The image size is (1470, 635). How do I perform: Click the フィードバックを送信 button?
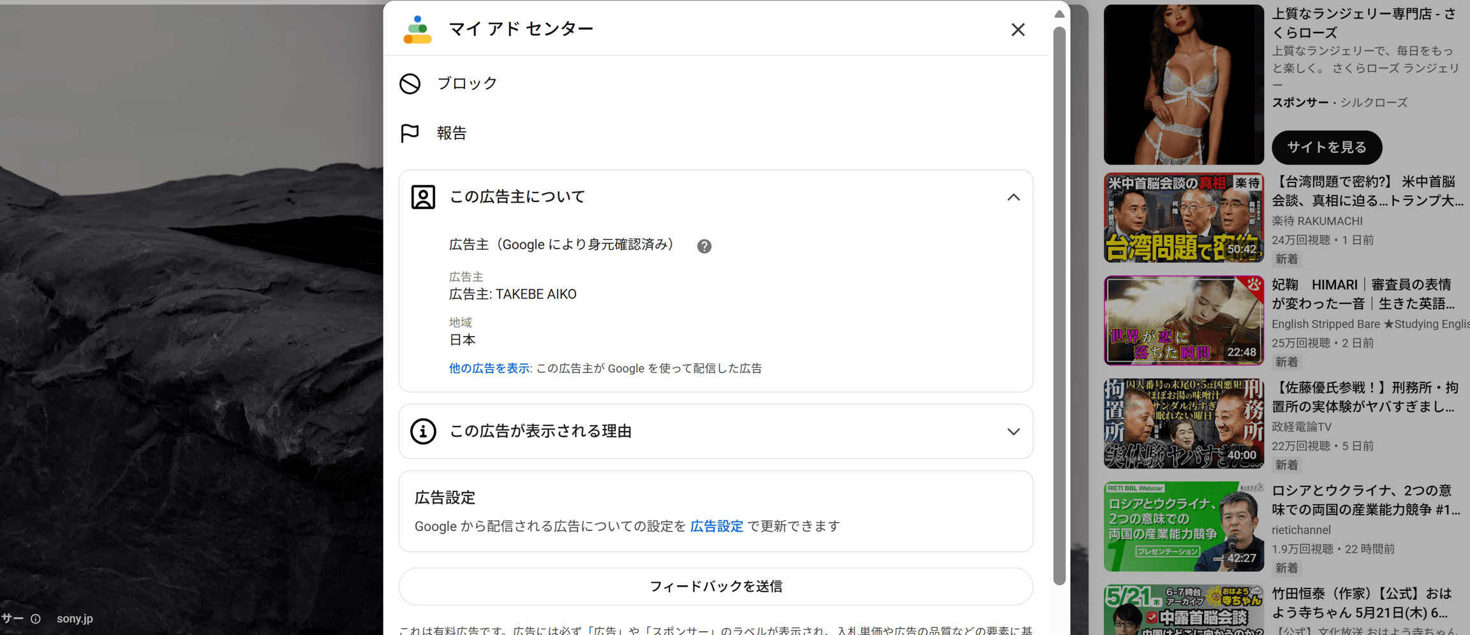click(716, 587)
